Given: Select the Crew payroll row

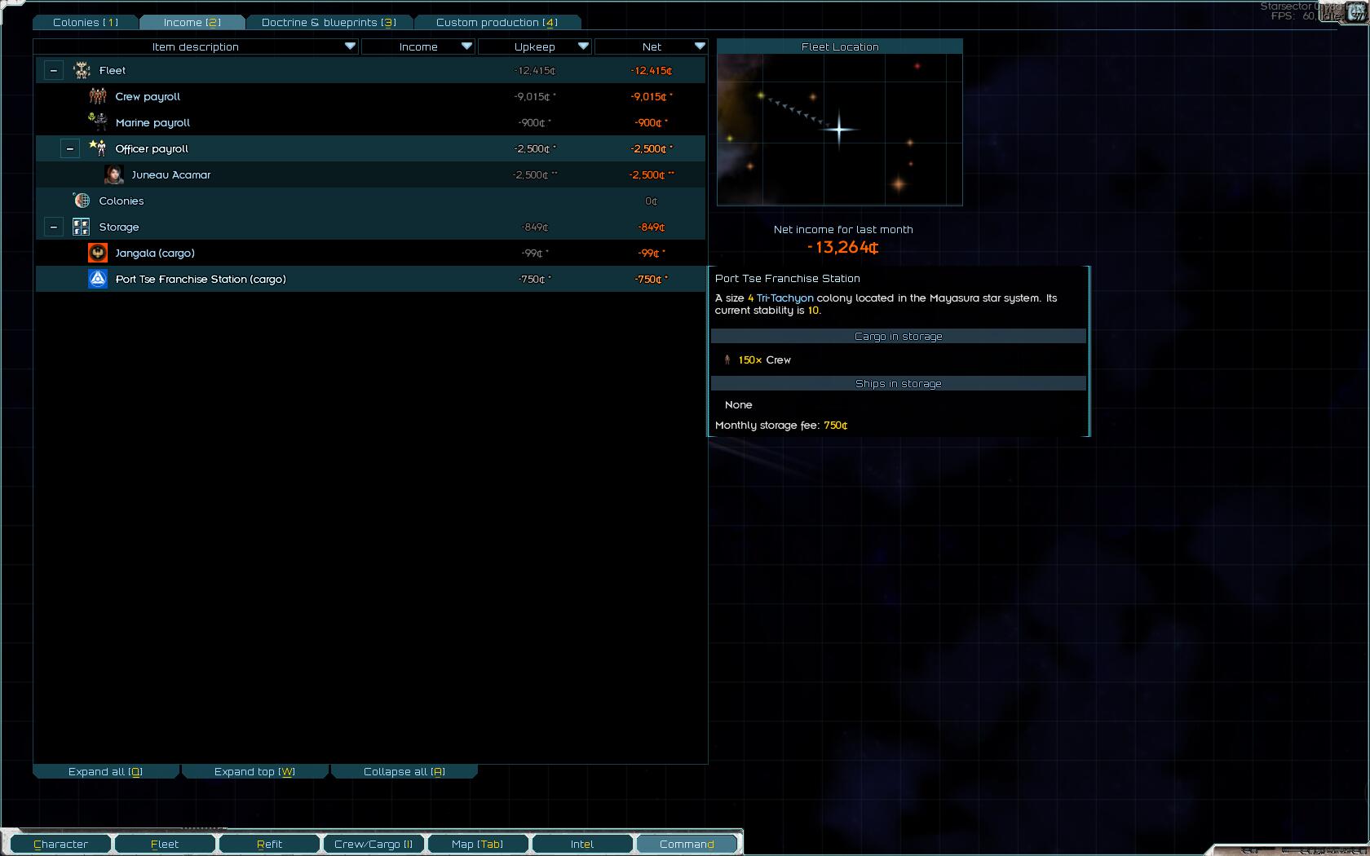Looking at the screenshot, I should click(370, 96).
